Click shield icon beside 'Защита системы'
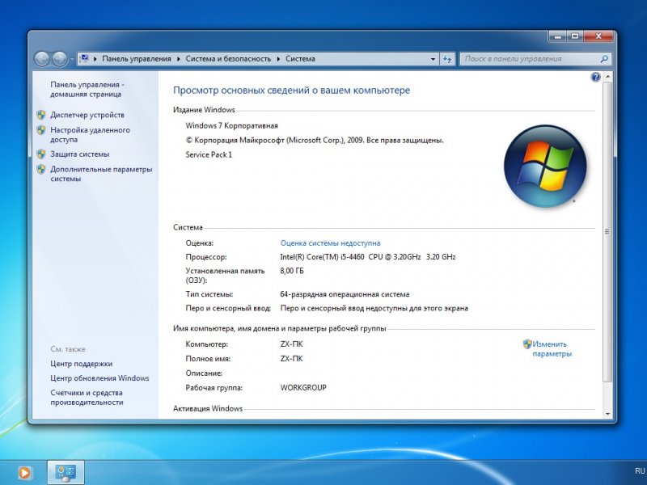The image size is (647, 485). (x=41, y=154)
